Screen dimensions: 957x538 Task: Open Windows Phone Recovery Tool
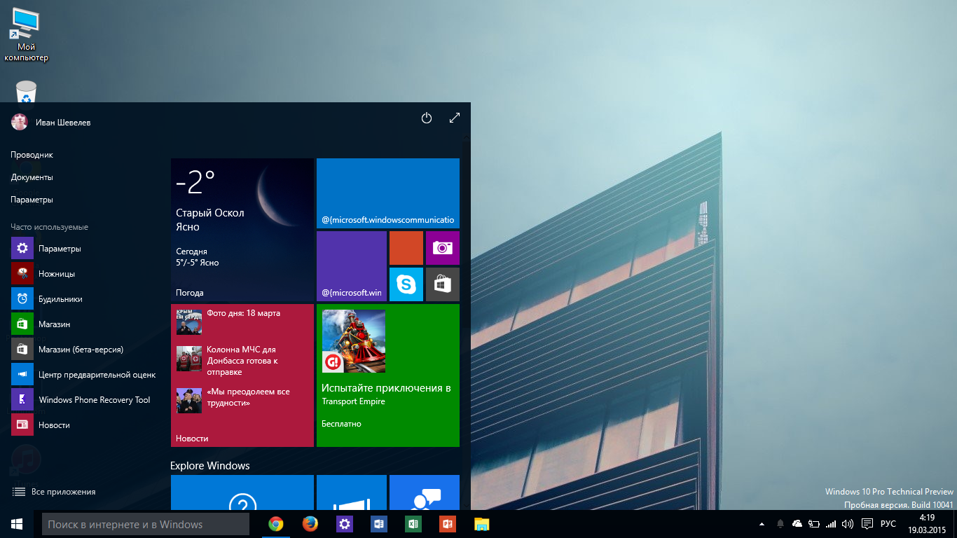94,400
